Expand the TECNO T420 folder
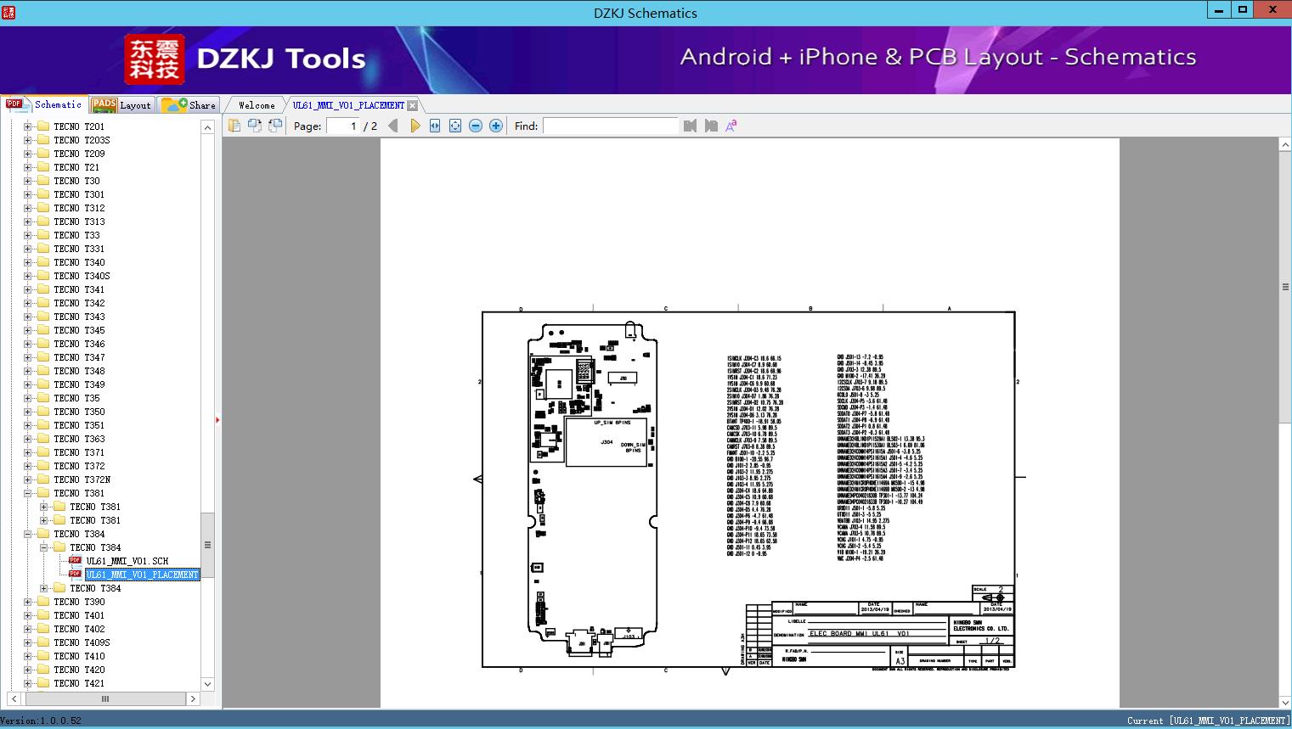The image size is (1292, 729). [27, 670]
